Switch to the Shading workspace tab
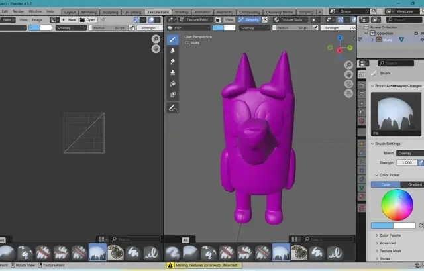Image resolution: width=424 pixels, height=271 pixels. tap(182, 12)
